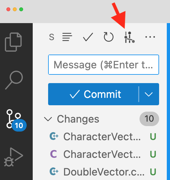Click the Changes count badge showing 10
Screen dimensions: 170x180
pos(149,119)
